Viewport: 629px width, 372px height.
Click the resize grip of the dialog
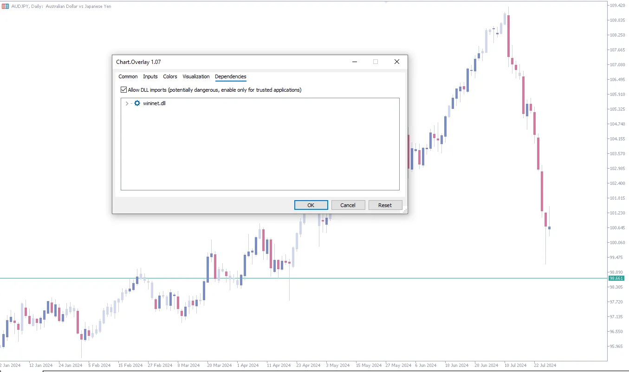click(x=405, y=211)
